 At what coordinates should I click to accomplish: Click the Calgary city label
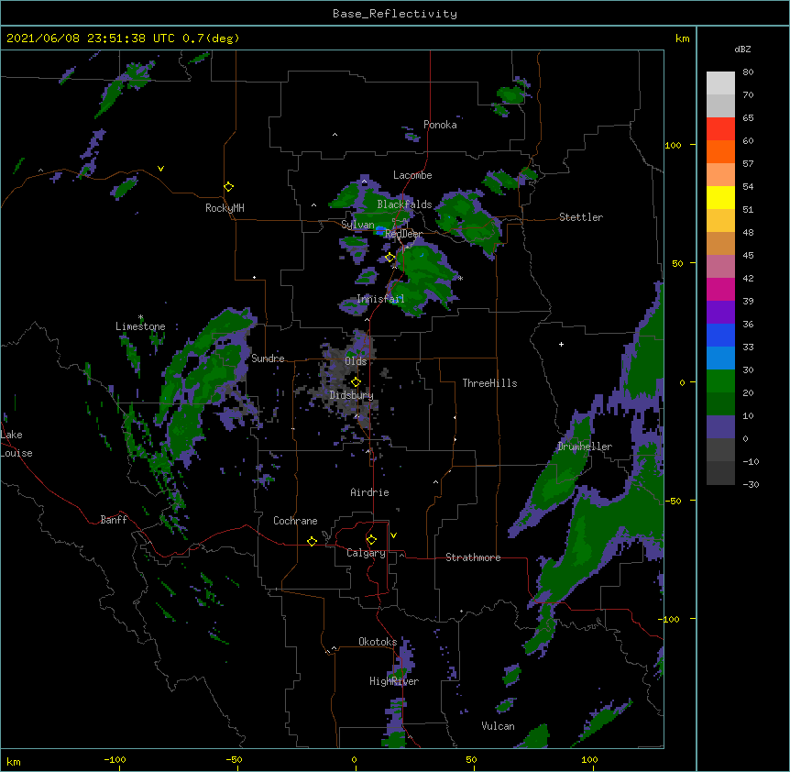366,553
